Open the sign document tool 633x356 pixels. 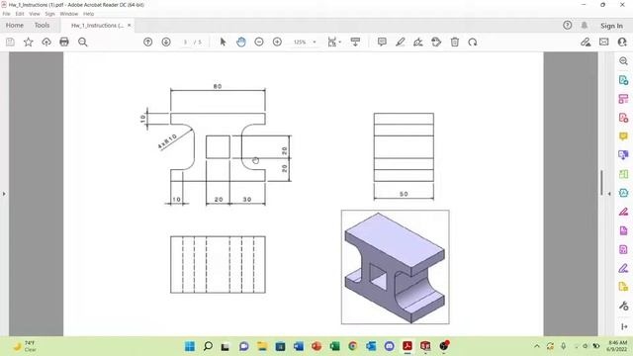point(418,42)
